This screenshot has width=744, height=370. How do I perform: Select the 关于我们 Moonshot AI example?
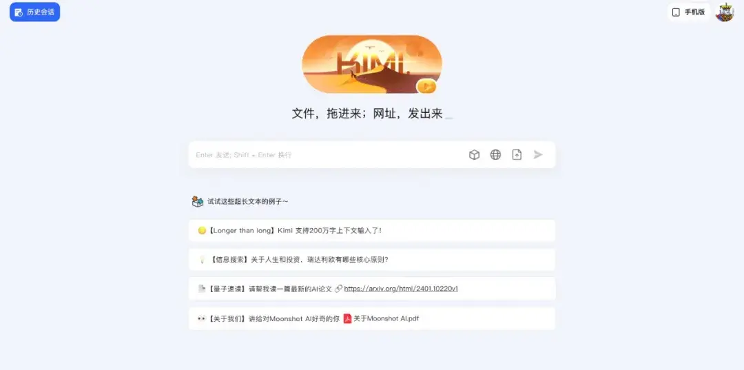pos(372,319)
